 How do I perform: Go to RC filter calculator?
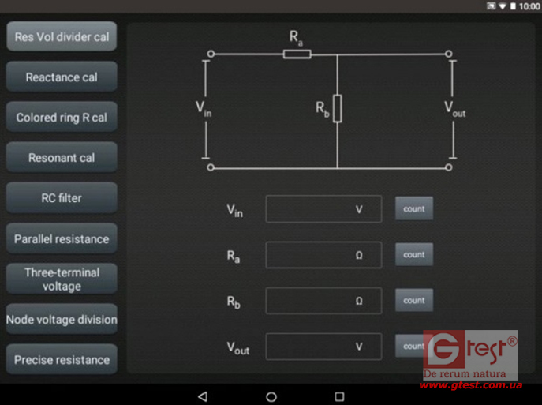pyautogui.click(x=62, y=198)
